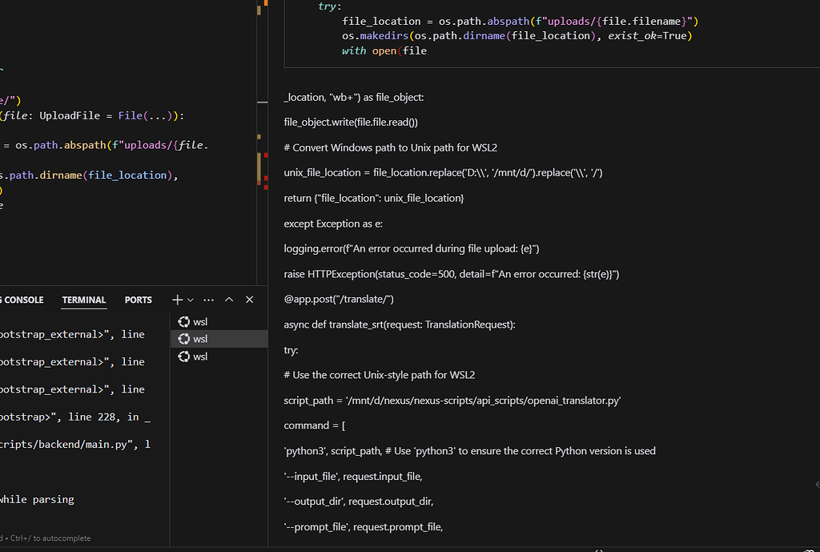Click the 'os.makedirs' line in the code block
This screenshot has height=552, width=820.
point(517,36)
